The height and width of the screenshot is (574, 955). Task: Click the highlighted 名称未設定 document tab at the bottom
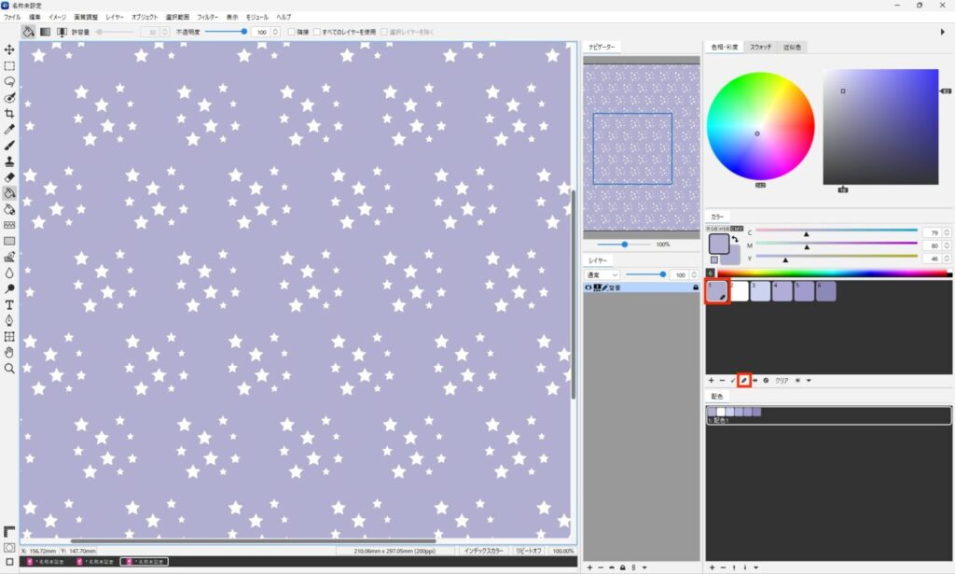click(145, 561)
